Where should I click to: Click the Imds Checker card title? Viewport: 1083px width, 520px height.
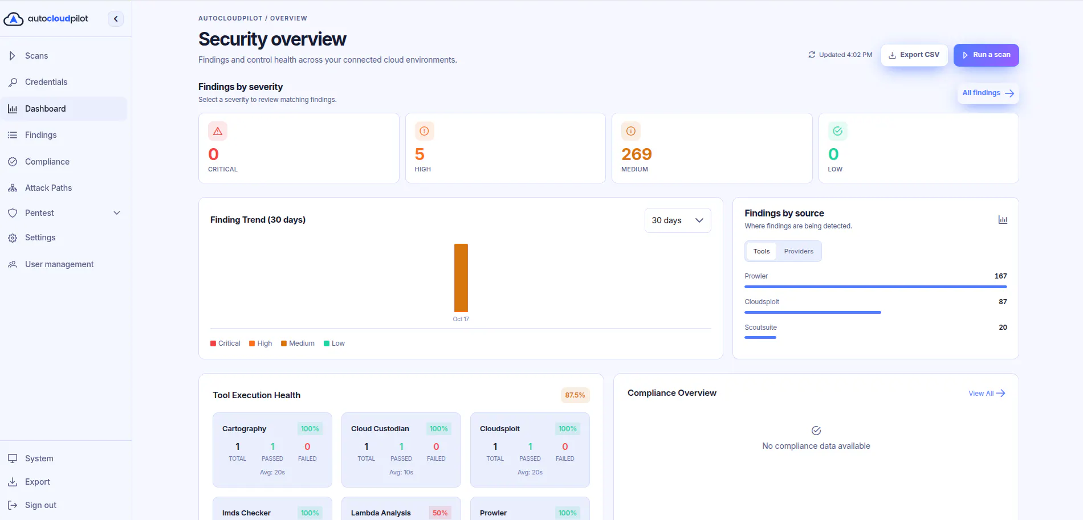point(246,513)
